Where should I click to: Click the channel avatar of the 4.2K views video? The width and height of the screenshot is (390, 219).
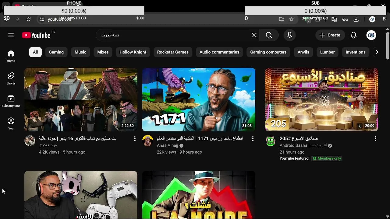(x=30, y=141)
